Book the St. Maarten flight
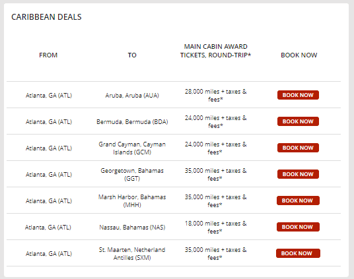Viewport: 354px width, 279px height. 298,253
